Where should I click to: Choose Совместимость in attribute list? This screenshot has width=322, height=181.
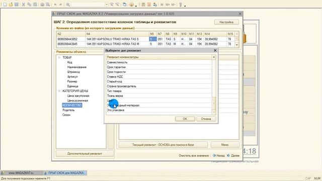[x=159, y=62]
